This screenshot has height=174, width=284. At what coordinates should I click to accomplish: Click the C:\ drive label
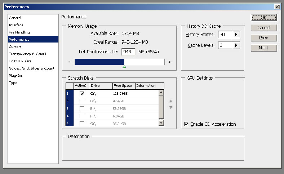[93, 94]
